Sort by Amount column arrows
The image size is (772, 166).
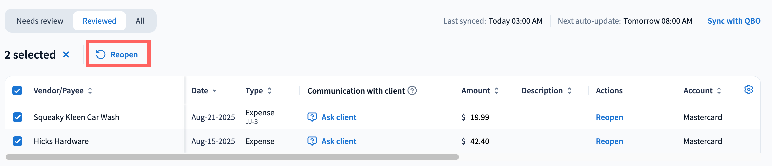tap(497, 91)
